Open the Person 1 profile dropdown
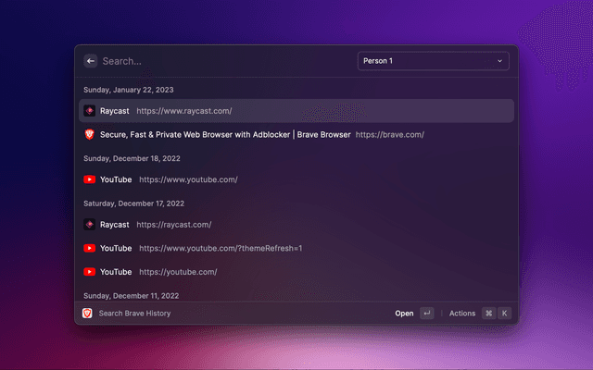The image size is (593, 370). pos(433,61)
